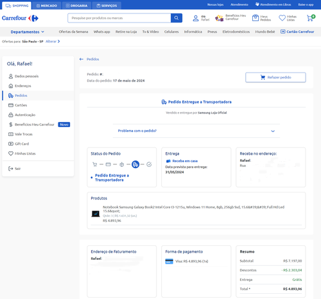
Task: Switch to the Mercado tab
Action: (x=47, y=6)
